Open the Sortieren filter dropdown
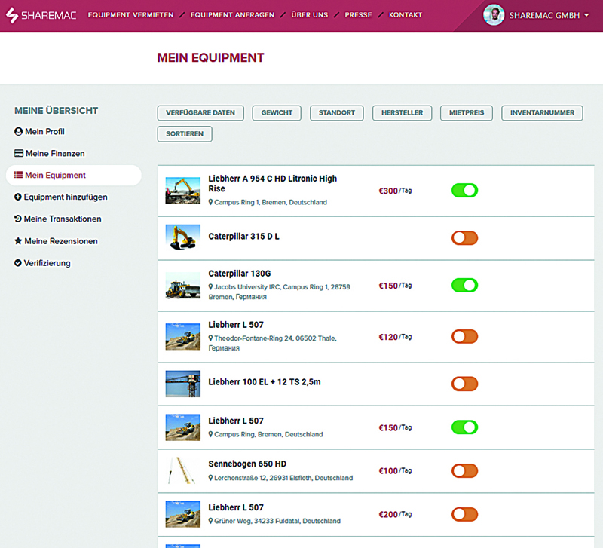The image size is (603, 548). pyautogui.click(x=185, y=134)
